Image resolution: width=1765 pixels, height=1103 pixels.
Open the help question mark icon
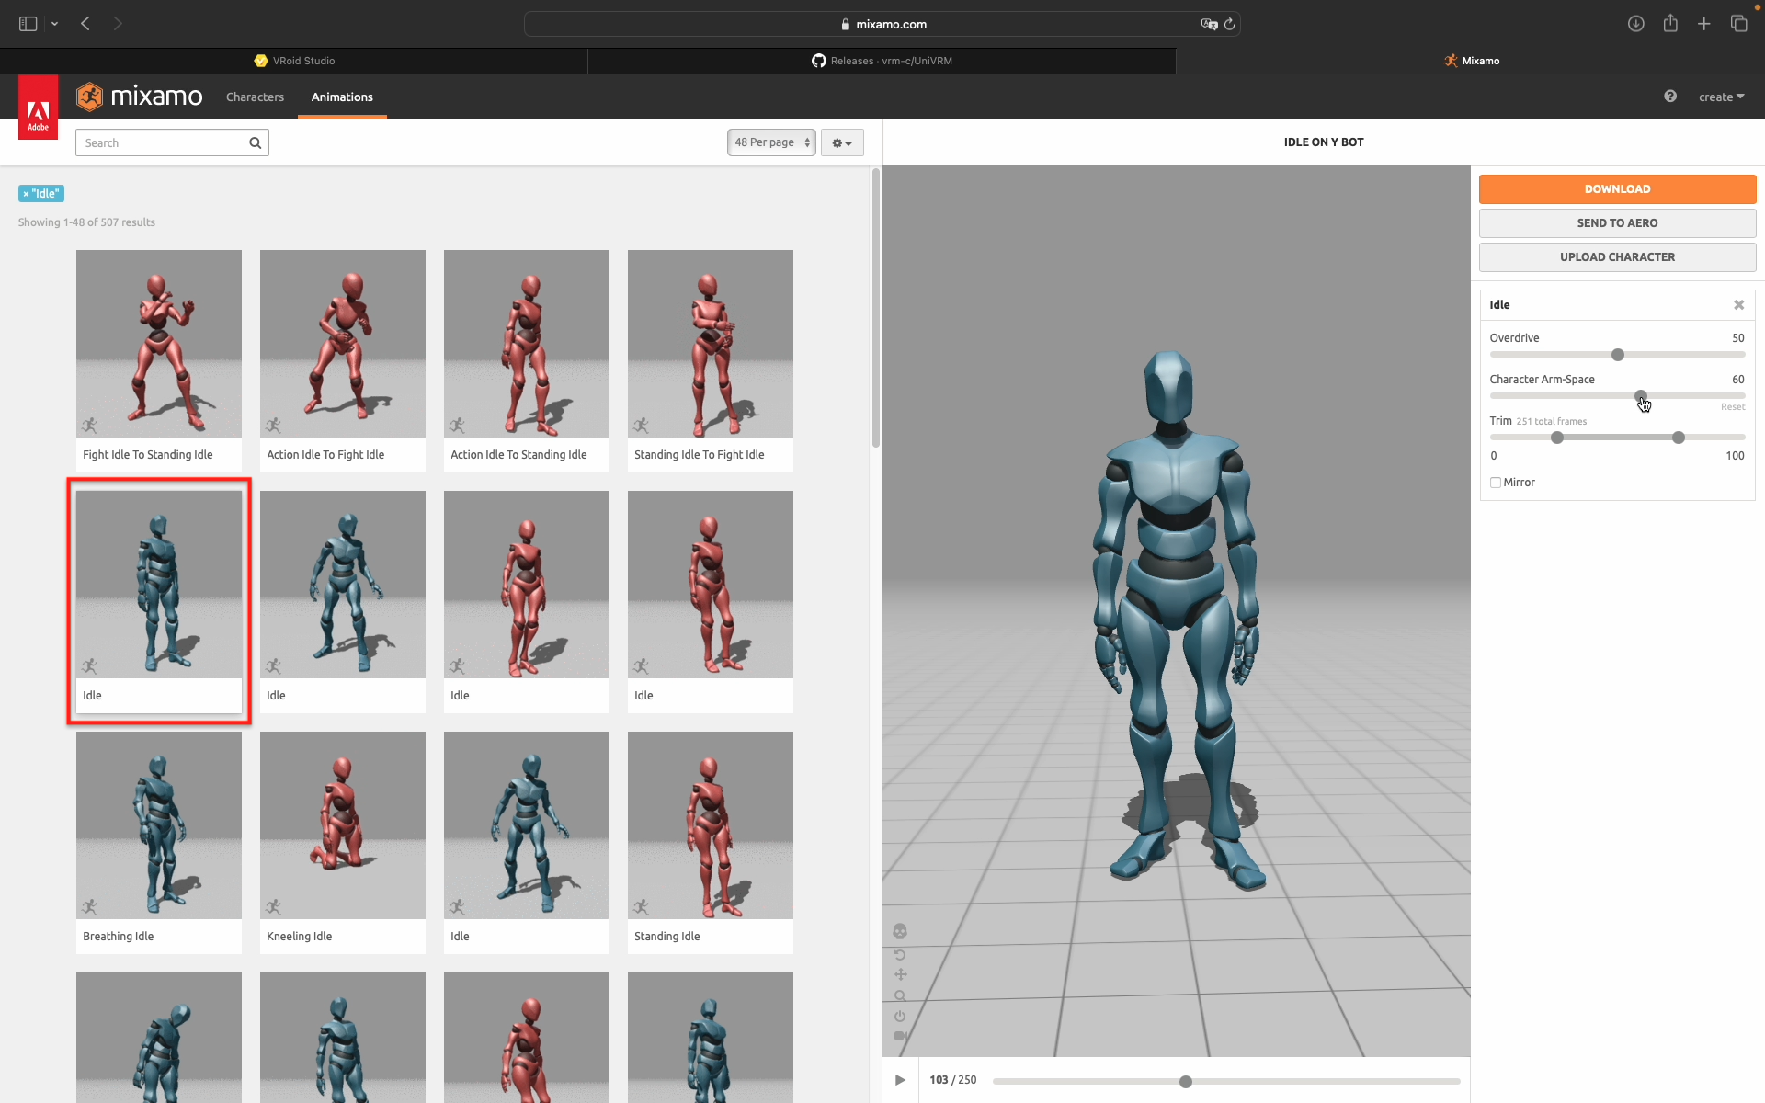(x=1670, y=97)
